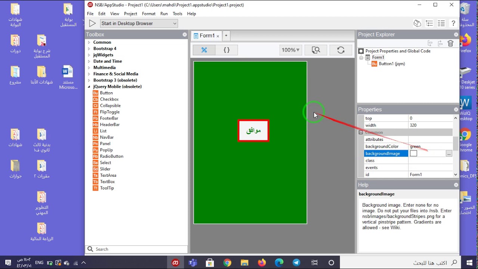Collapse the Common section in Properties

pos(361,132)
